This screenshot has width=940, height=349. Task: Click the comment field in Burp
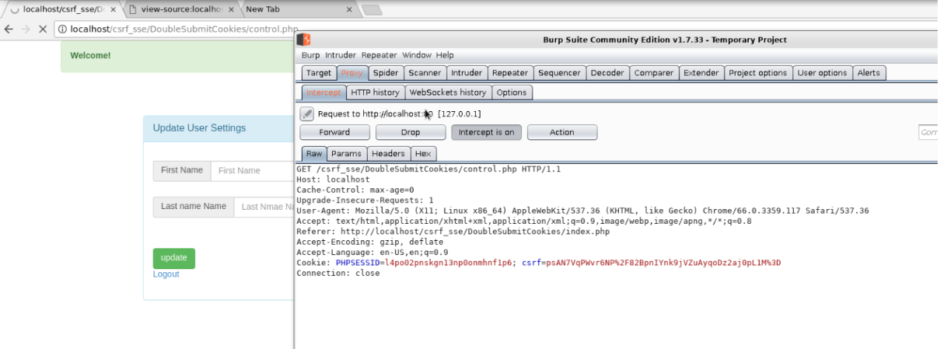tap(928, 132)
